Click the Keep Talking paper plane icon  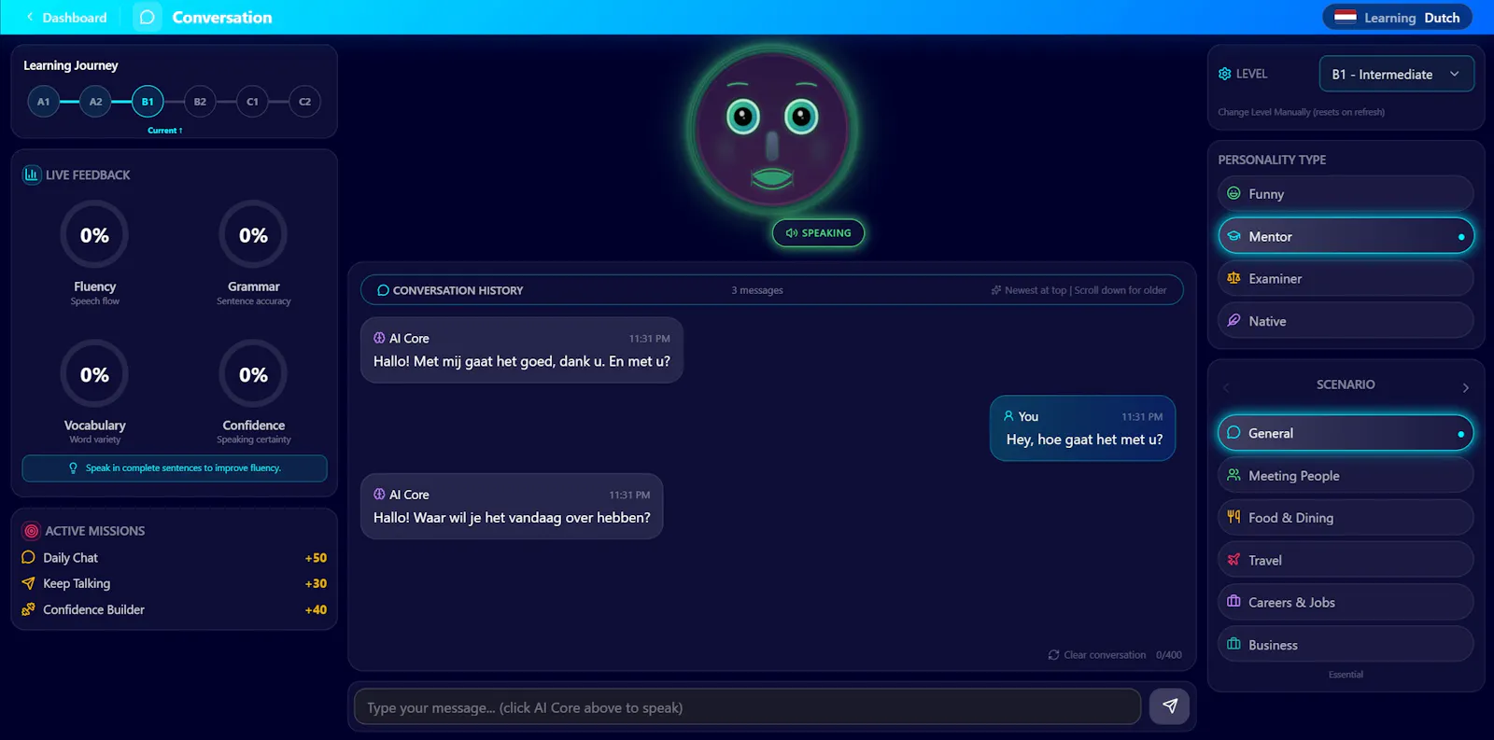(x=28, y=583)
